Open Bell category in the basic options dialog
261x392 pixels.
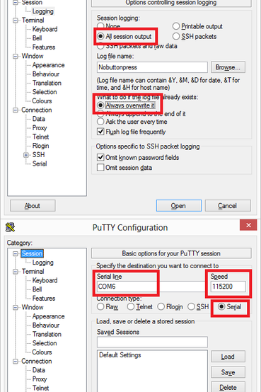tap(37, 289)
